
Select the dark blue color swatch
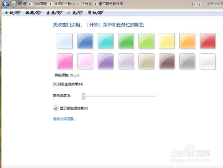point(85,41)
